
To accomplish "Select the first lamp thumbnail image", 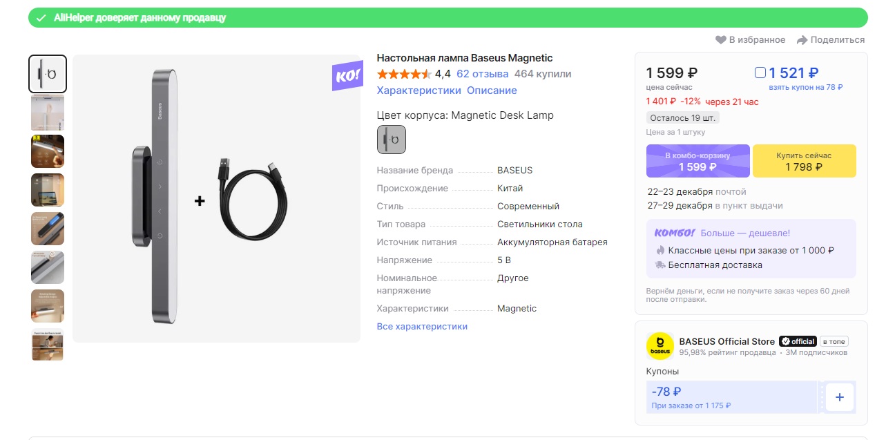I will pos(48,74).
